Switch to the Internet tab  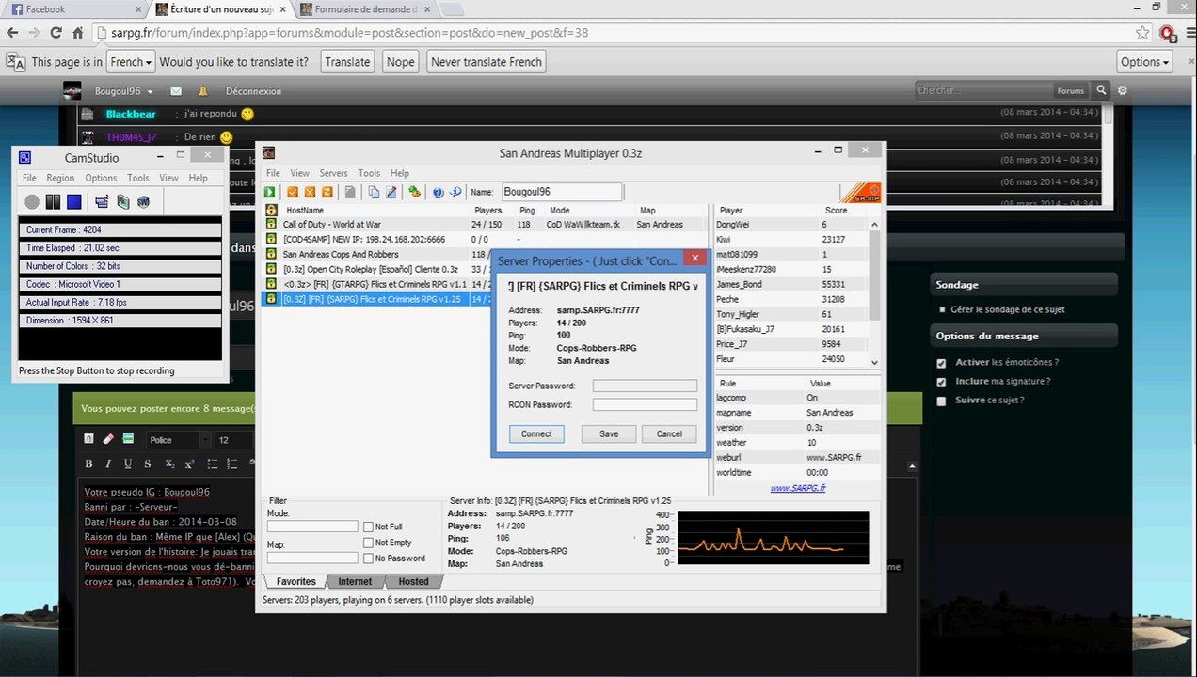(355, 581)
